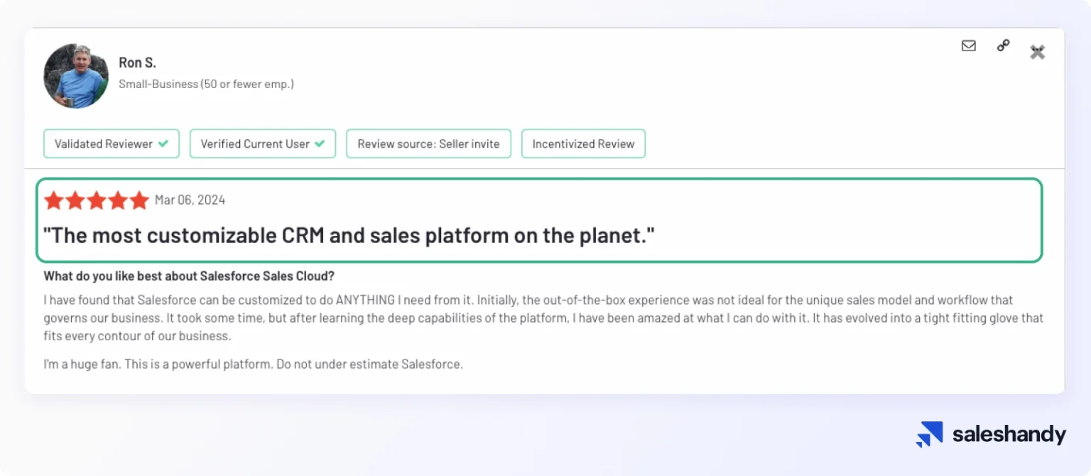Expand the highlighted review headline box
Image resolution: width=1091 pixels, height=476 pixels.
click(x=545, y=220)
